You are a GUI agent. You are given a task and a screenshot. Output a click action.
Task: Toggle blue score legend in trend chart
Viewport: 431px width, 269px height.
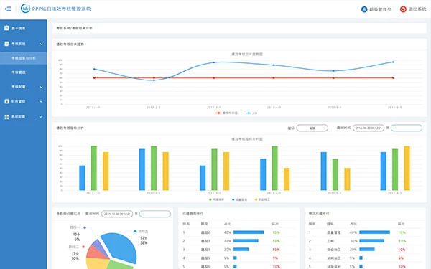click(x=251, y=113)
